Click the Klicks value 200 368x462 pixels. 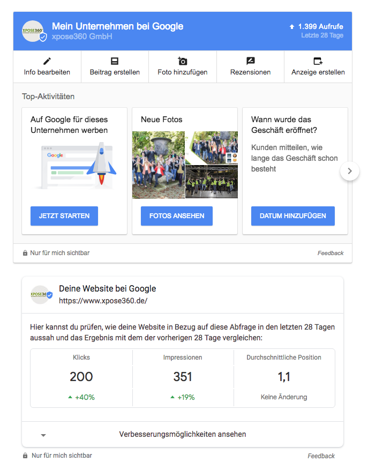(x=81, y=377)
